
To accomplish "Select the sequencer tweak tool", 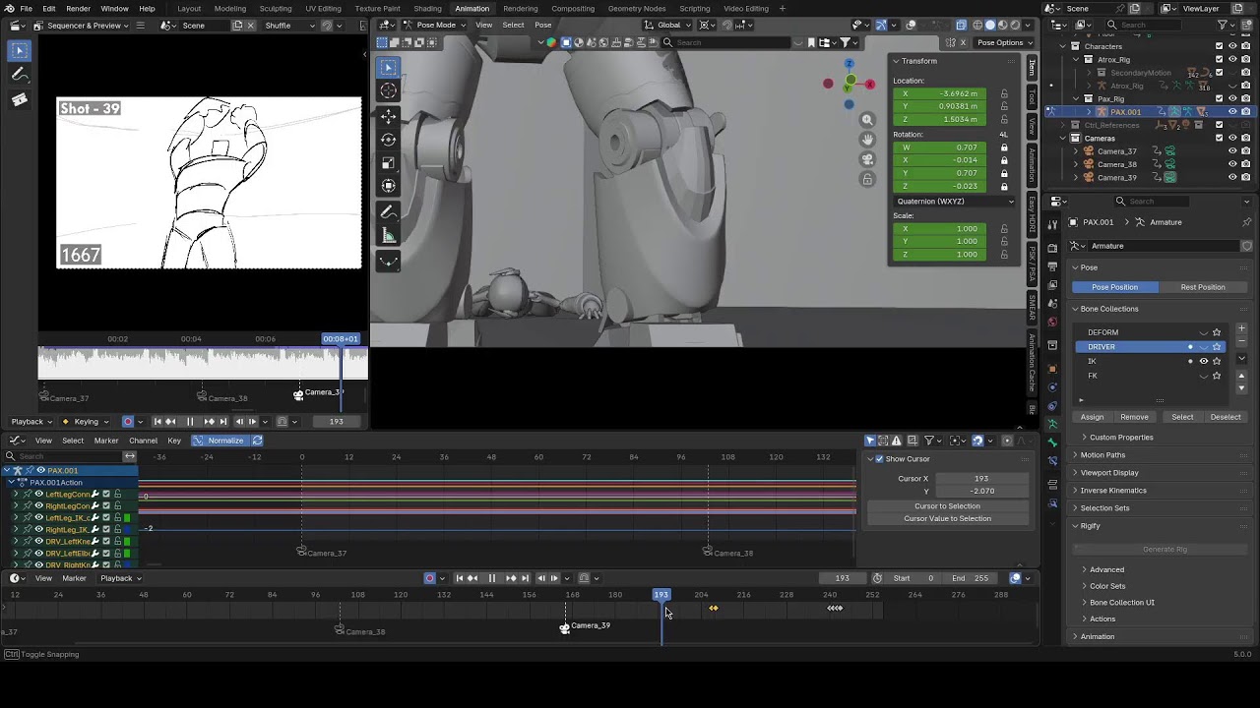I will coord(20,50).
